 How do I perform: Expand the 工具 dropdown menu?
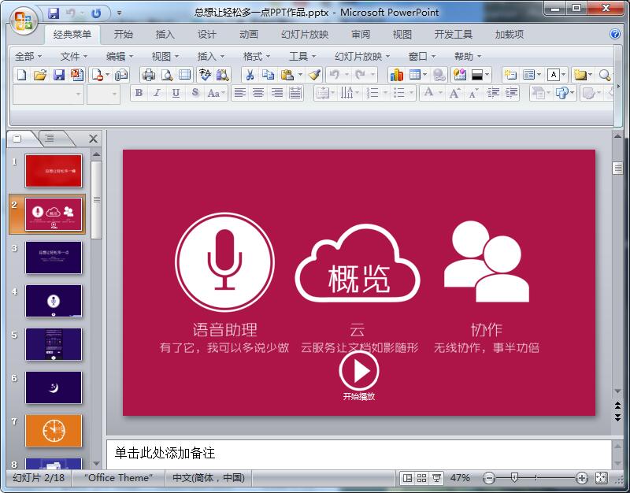pos(302,57)
